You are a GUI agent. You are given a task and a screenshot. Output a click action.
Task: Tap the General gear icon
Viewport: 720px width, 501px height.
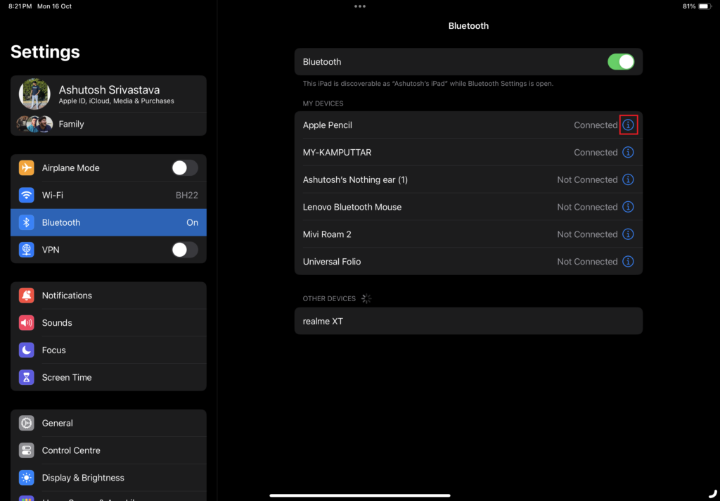pyautogui.click(x=26, y=423)
